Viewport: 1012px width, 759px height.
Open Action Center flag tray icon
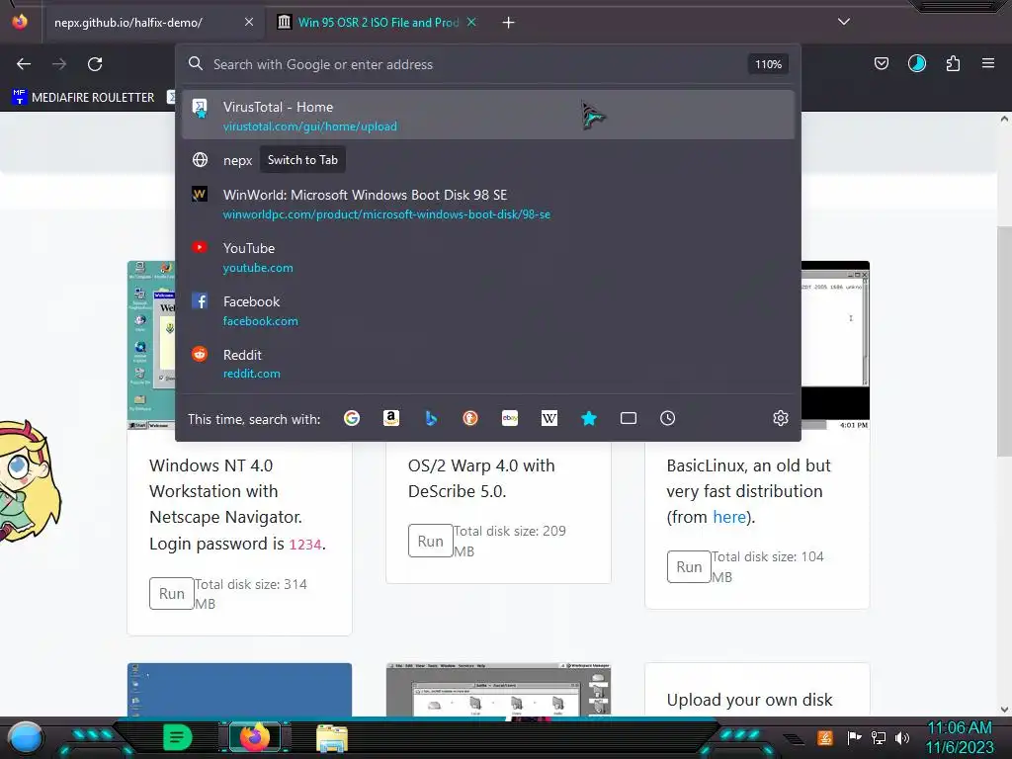854,737
